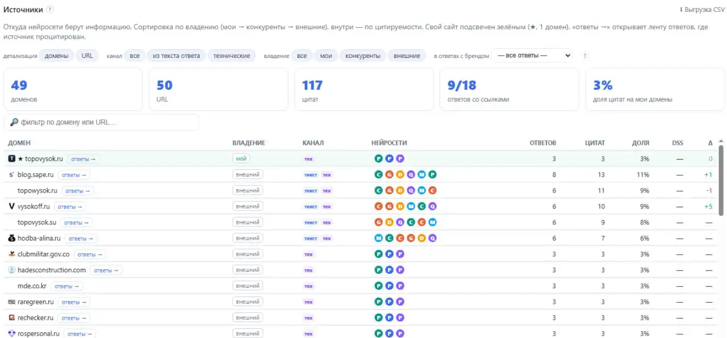727x338 pixels.
Task: Open ответы link for blog.sape.ru
Action: 74,175
